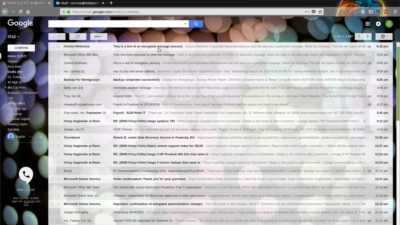Reload the page in Firefox
Viewport: 400px width, 225px height.
pyautogui.click(x=20, y=12)
